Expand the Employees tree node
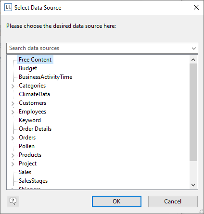 click(13, 112)
